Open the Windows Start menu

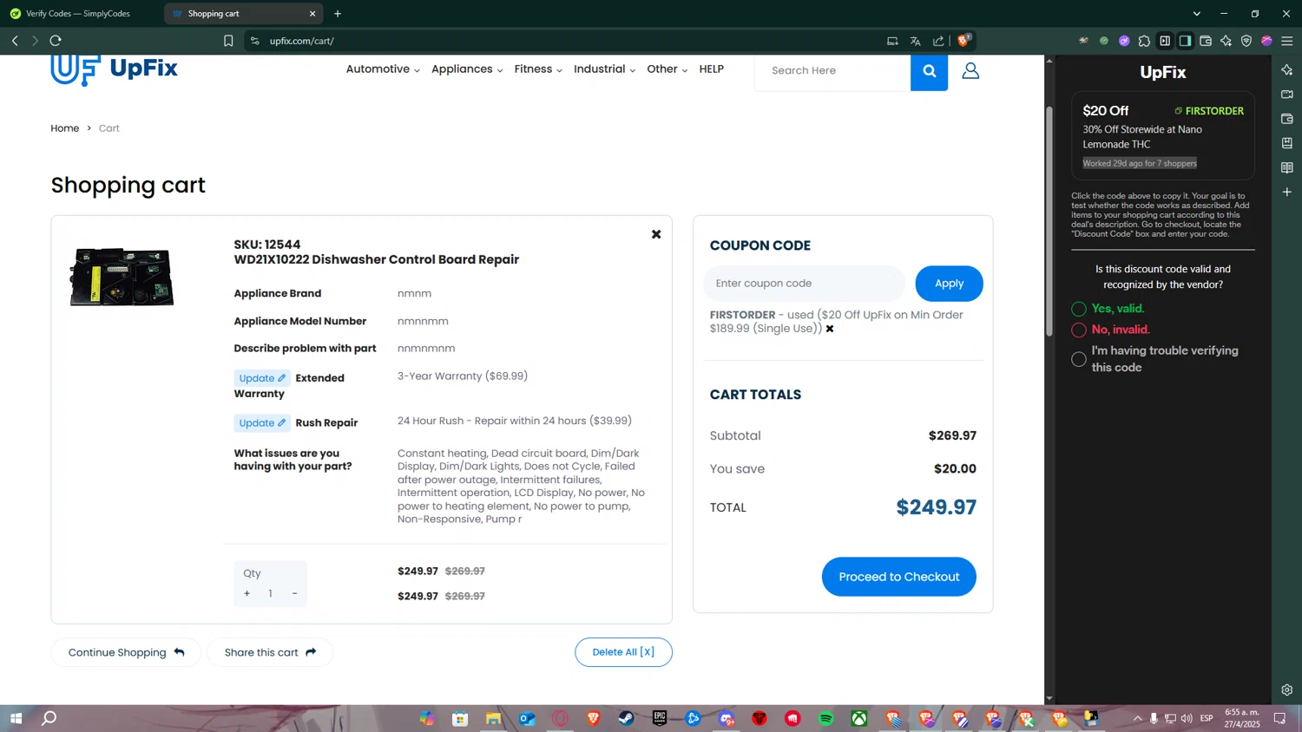[x=16, y=718]
